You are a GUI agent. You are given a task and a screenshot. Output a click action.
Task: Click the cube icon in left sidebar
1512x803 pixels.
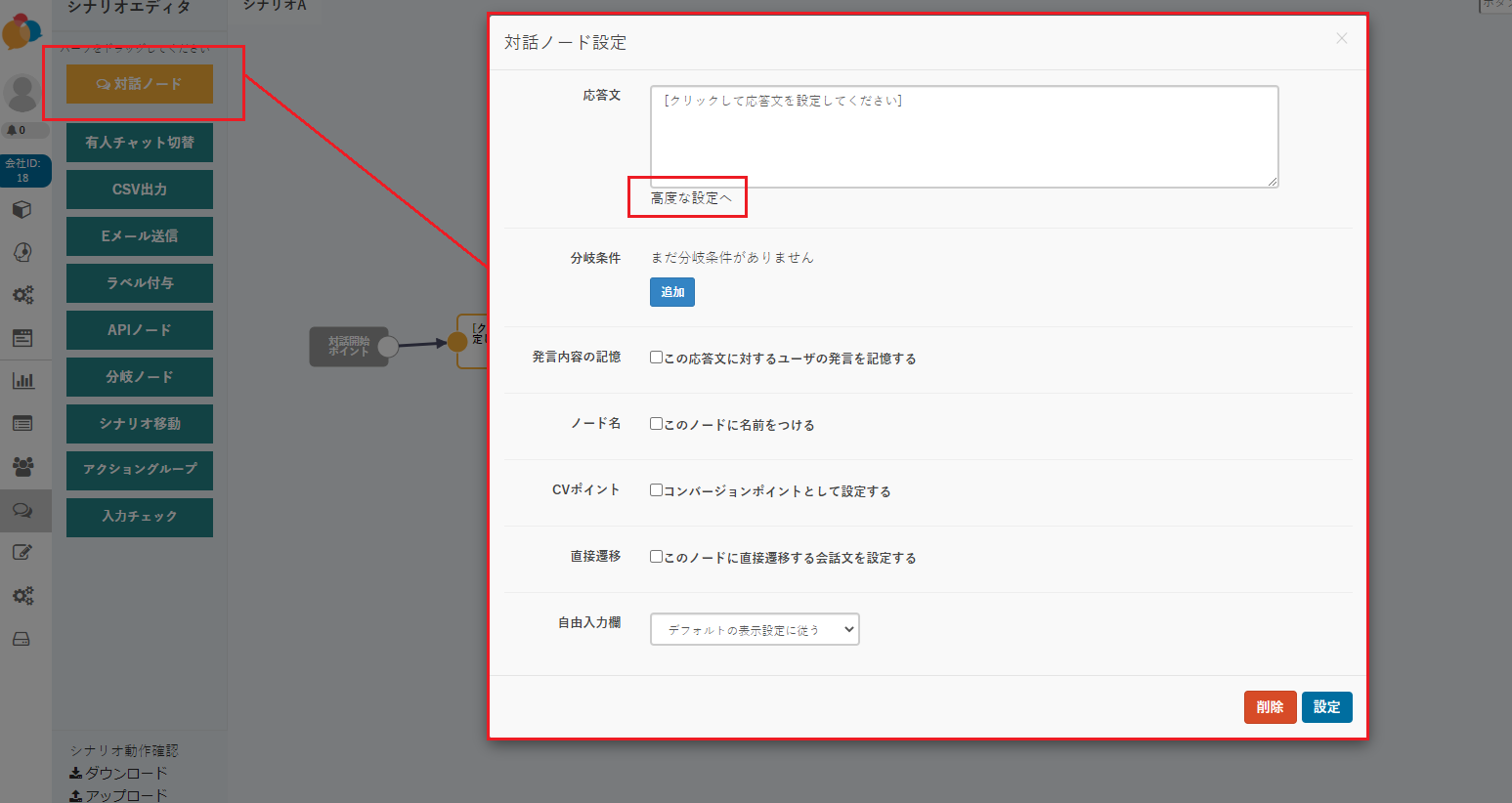coord(22,209)
